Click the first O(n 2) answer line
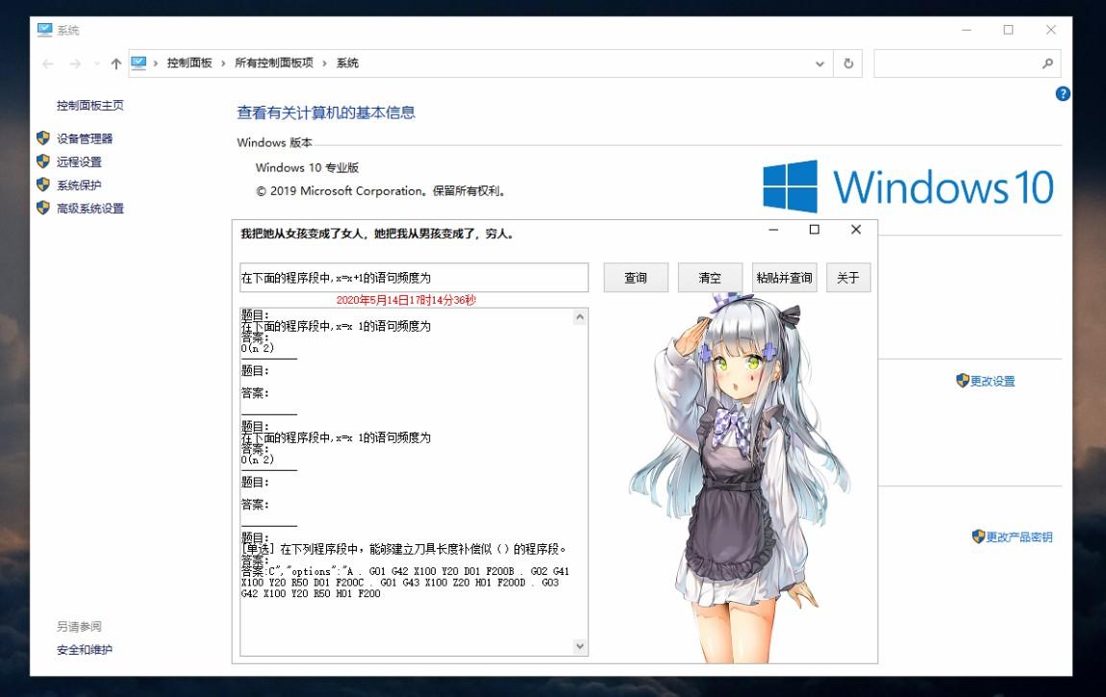Image resolution: width=1106 pixels, height=697 pixels. tap(258, 348)
